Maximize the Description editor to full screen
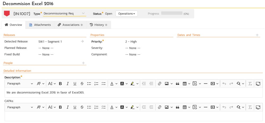 click(258, 84)
